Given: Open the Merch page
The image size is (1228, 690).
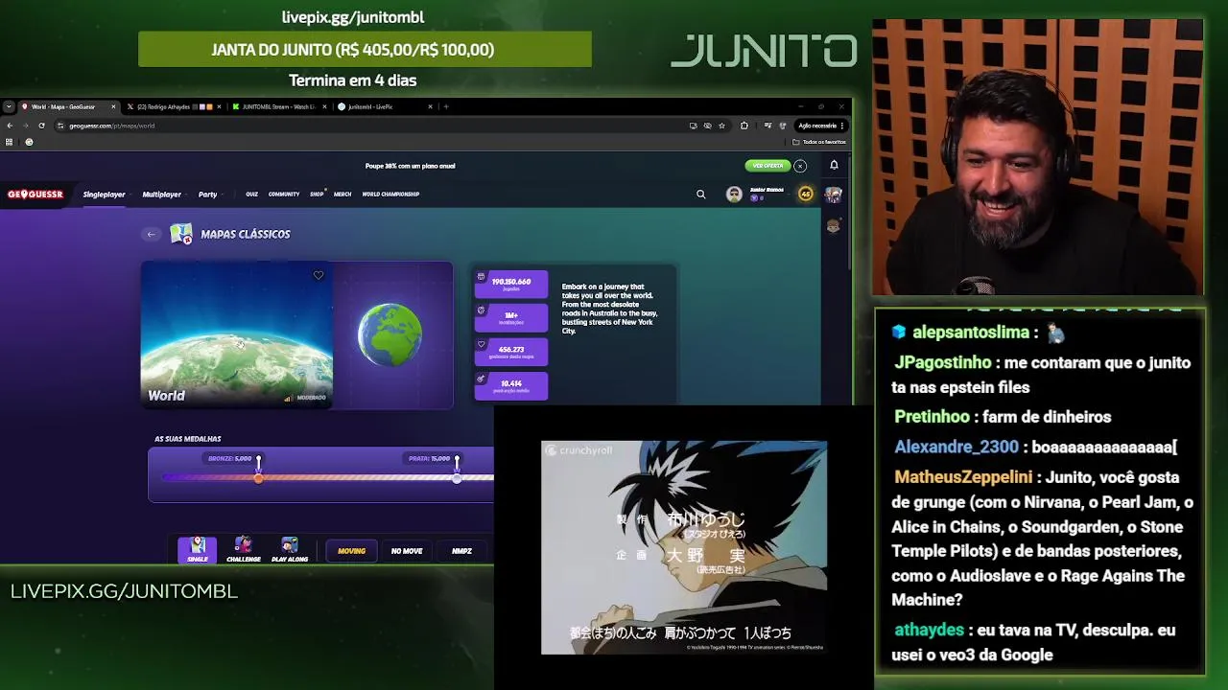Looking at the screenshot, I should pyautogui.click(x=342, y=195).
